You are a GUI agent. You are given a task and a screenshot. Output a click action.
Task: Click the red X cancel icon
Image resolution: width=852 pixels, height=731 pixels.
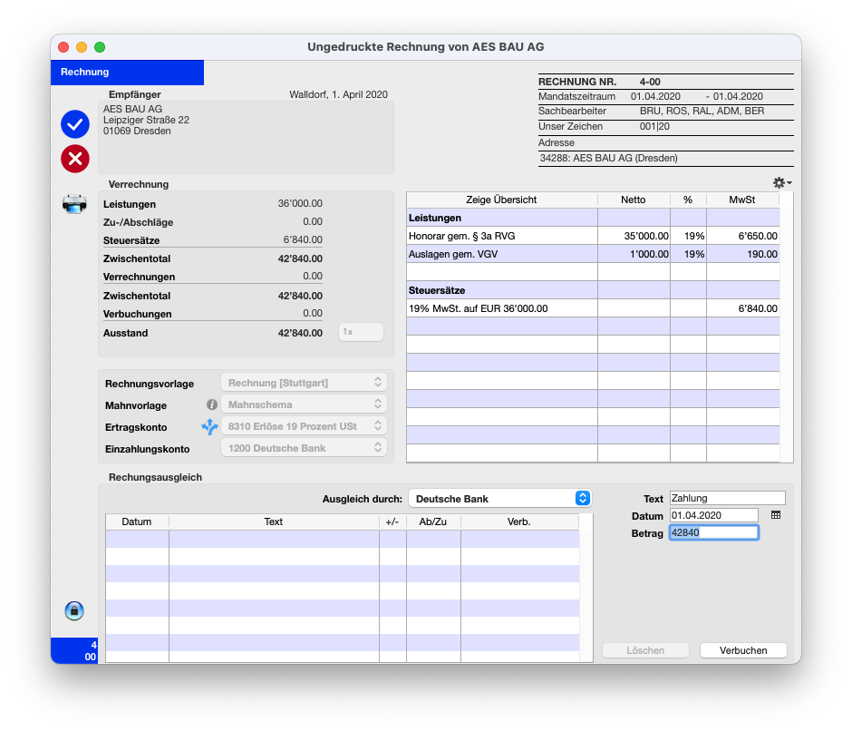coord(75,159)
